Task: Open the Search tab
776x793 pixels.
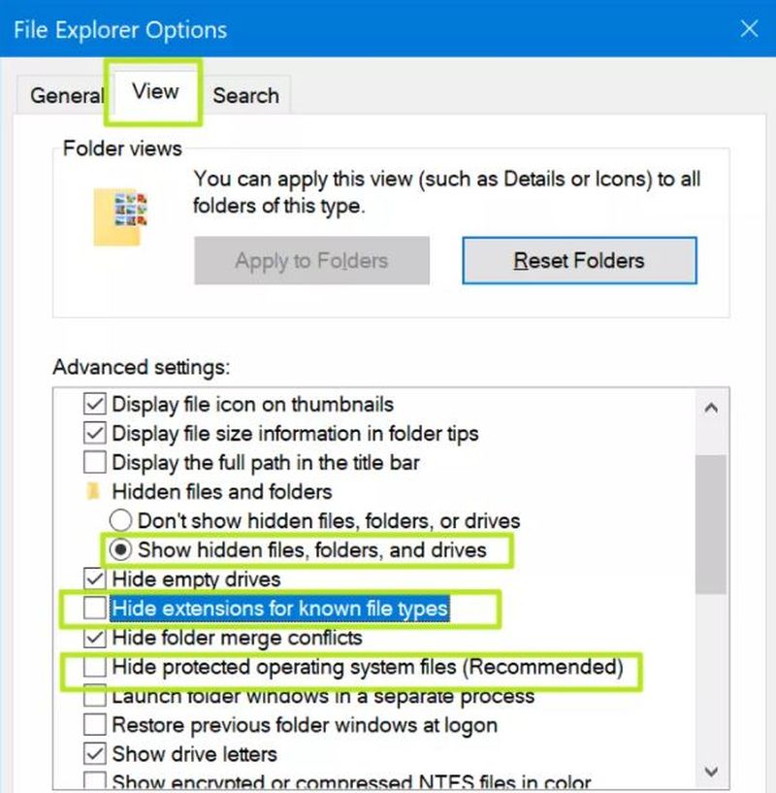Action: pos(245,95)
